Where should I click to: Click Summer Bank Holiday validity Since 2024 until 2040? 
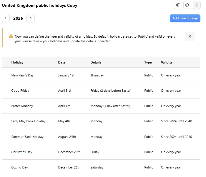177,137
